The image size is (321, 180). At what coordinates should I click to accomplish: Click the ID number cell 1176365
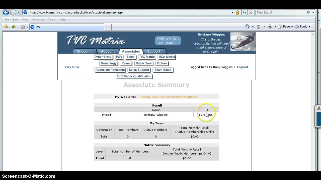point(206,115)
